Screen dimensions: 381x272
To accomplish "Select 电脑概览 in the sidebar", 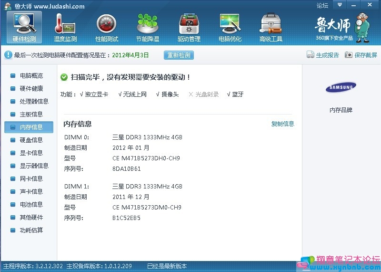I will [31, 76].
